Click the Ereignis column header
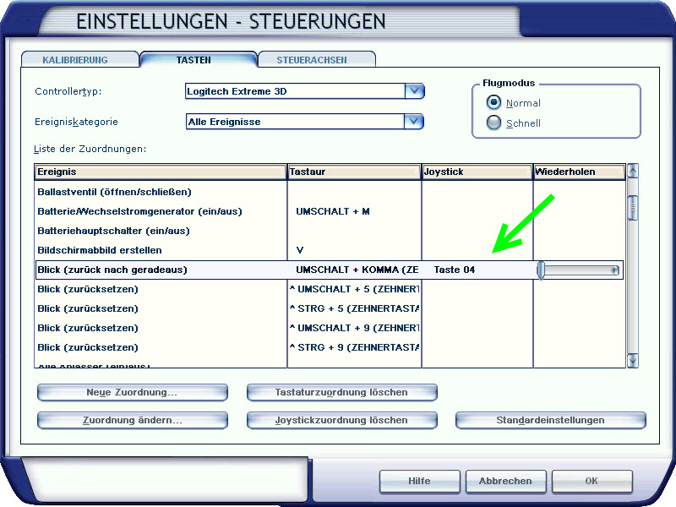 click(161, 172)
